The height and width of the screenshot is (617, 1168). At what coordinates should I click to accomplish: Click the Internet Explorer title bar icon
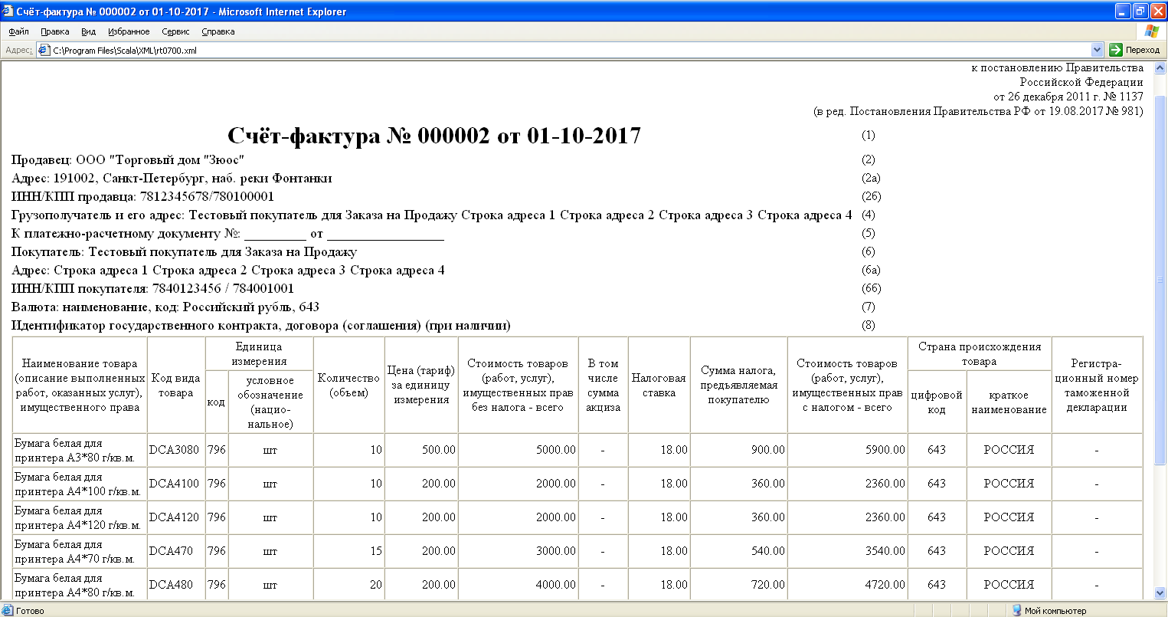8,11
